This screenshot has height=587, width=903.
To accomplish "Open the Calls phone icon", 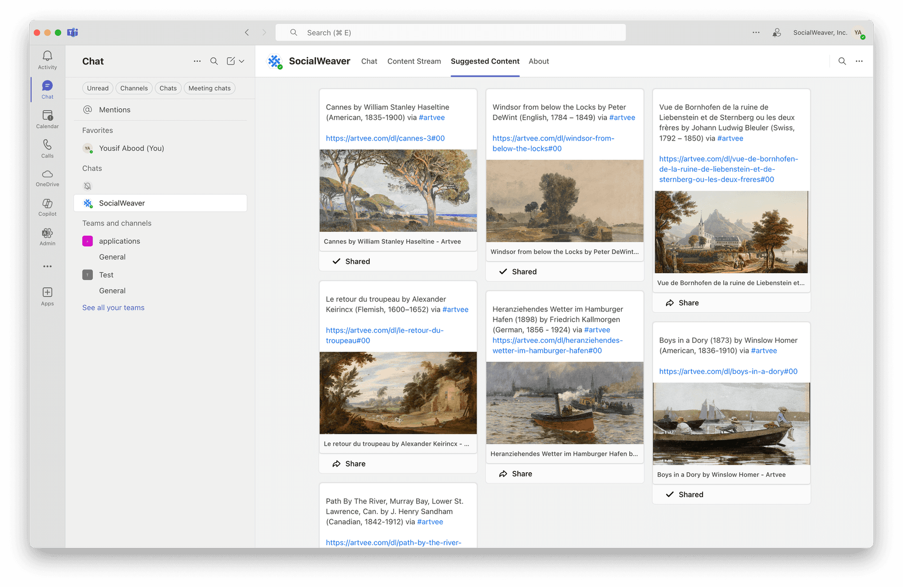I will click(x=47, y=145).
